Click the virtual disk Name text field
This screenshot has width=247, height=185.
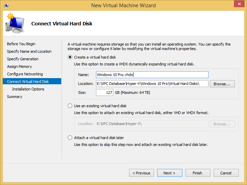pyautogui.click(x=152, y=75)
